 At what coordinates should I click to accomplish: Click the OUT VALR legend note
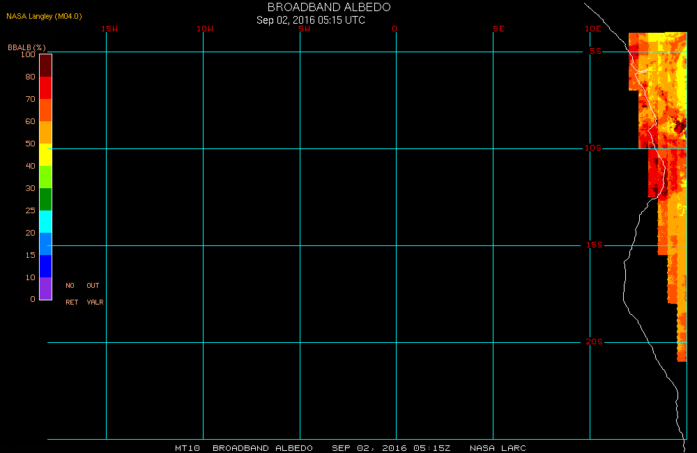click(x=95, y=294)
